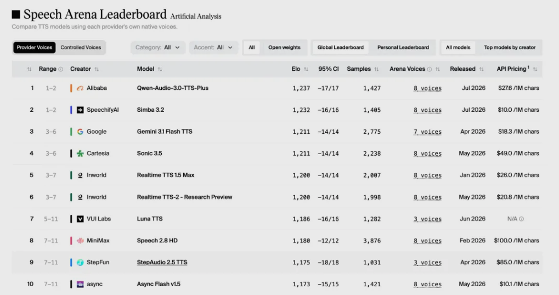
Task: Click the SpeechifyAI logo icon
Action: pos(80,110)
